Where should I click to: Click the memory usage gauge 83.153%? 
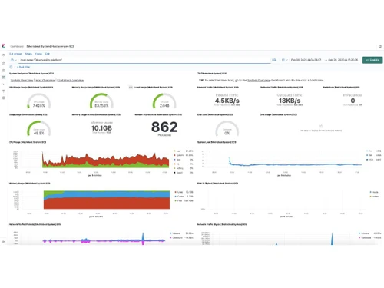point(101,101)
